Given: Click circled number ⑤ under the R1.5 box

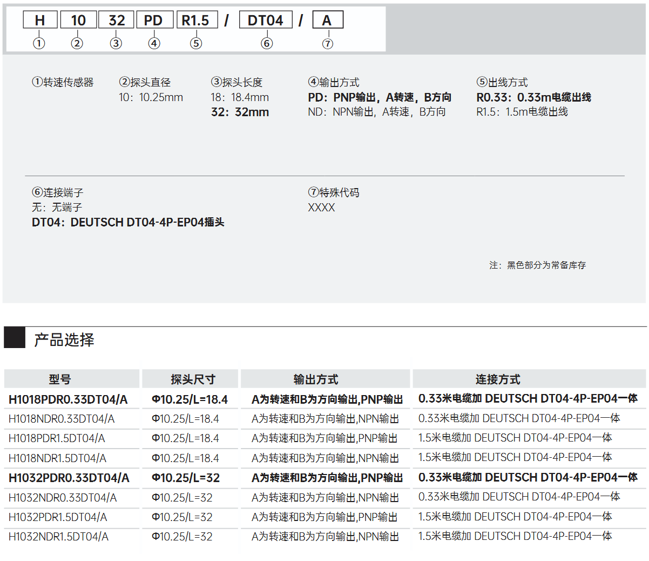Looking at the screenshot, I should pyautogui.click(x=196, y=43).
